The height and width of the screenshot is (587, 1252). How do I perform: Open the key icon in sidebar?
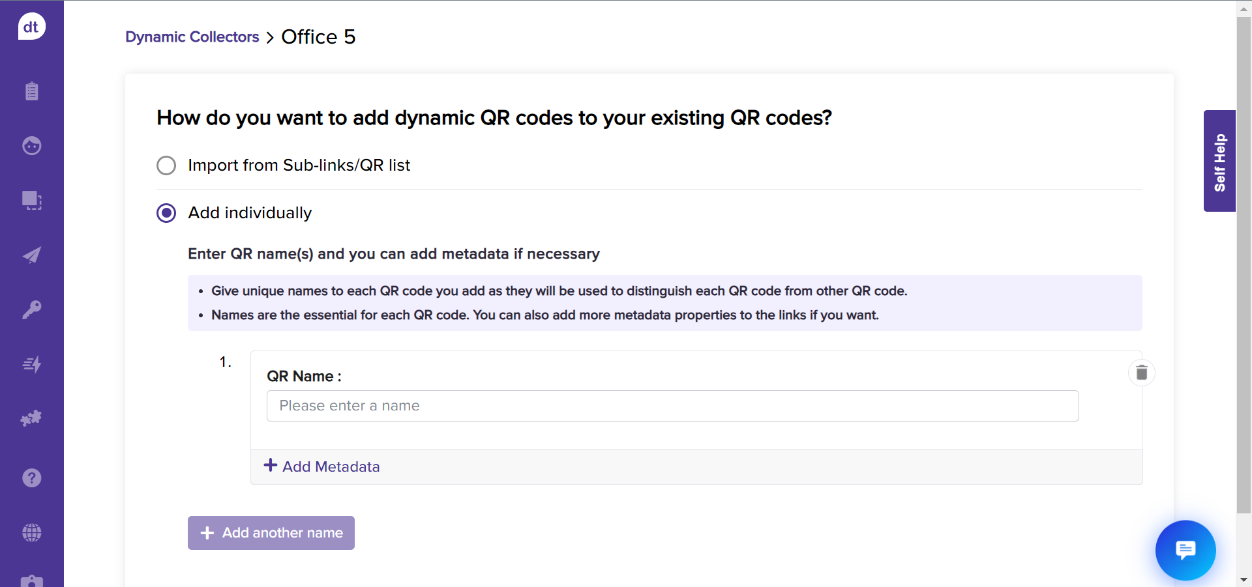click(x=31, y=309)
